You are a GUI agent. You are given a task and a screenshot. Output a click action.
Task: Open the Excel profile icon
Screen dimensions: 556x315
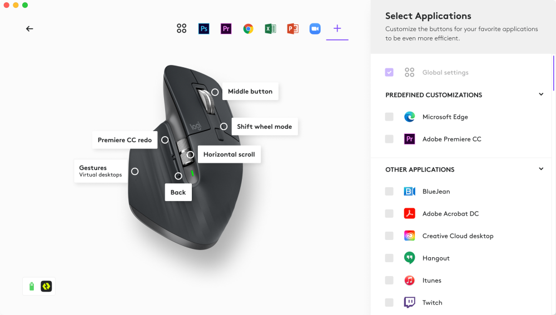pos(270,29)
